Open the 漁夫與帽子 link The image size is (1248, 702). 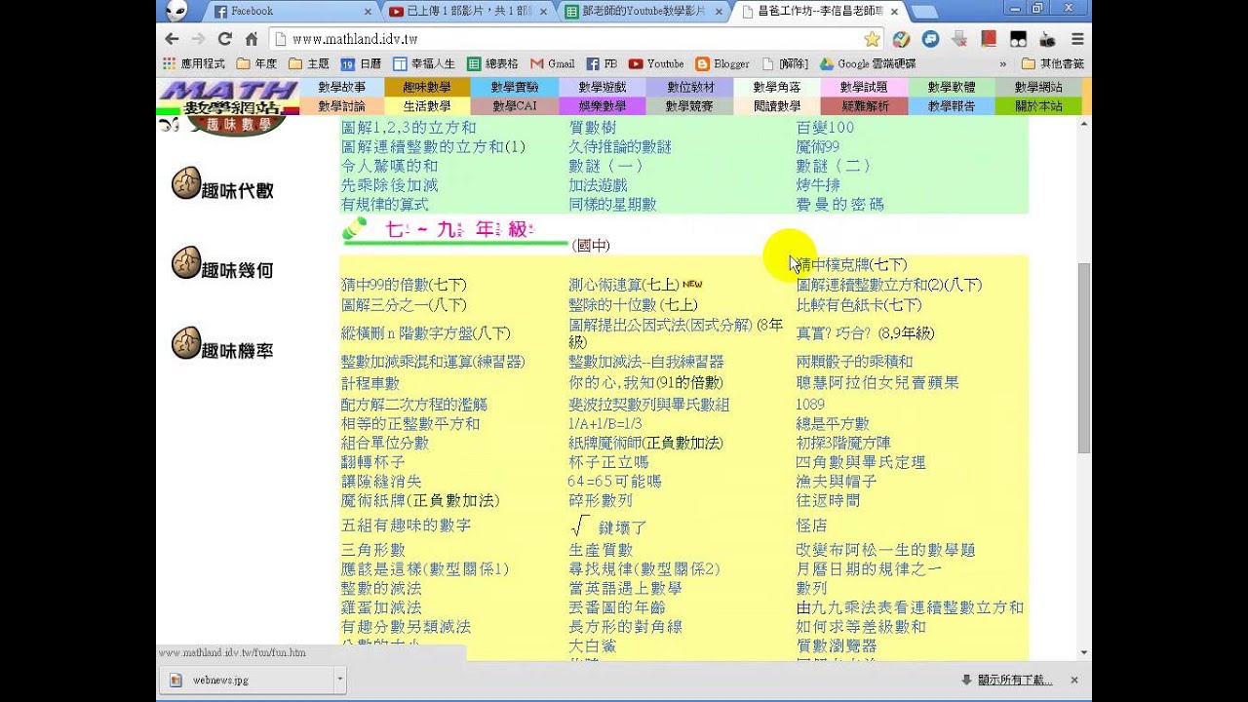click(x=837, y=481)
